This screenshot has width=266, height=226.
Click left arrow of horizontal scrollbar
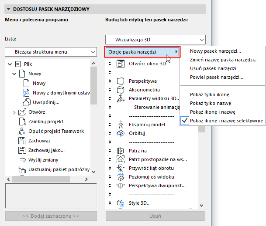(x=8, y=179)
